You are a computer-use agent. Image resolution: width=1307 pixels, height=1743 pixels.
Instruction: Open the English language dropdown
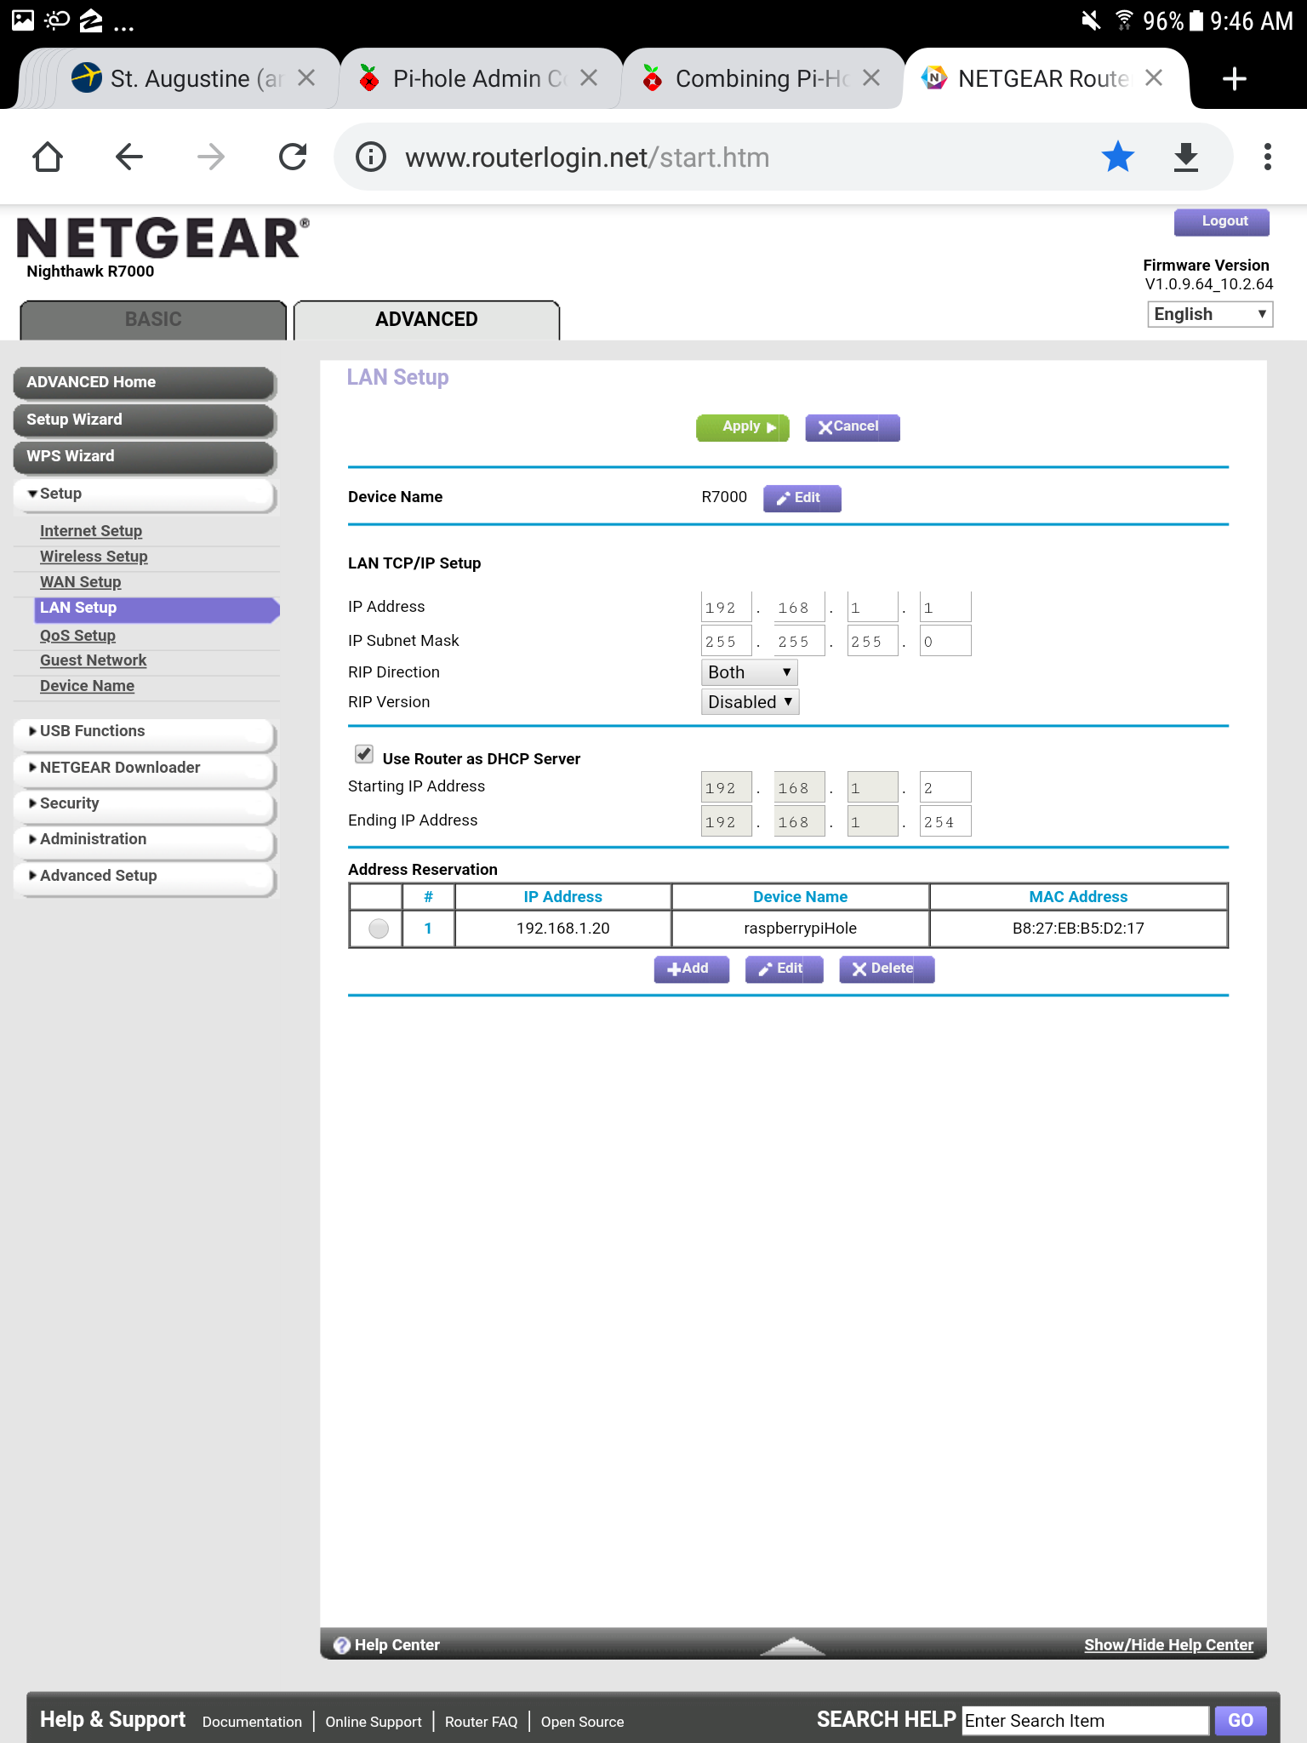tap(1209, 314)
